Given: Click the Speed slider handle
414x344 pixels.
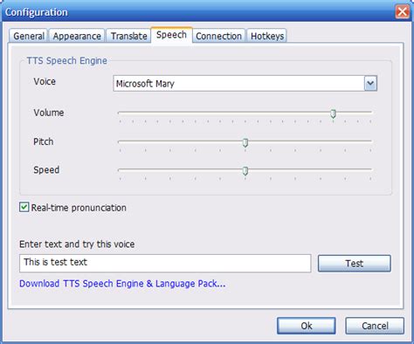Looking at the screenshot, I should (245, 171).
